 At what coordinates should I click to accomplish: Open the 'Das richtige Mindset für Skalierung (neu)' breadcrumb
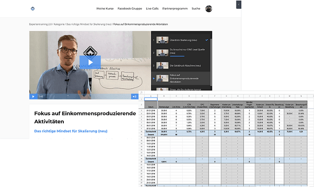tap(89, 24)
